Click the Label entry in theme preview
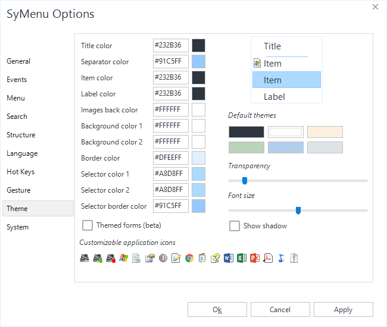The height and width of the screenshot is (327, 387). click(274, 96)
